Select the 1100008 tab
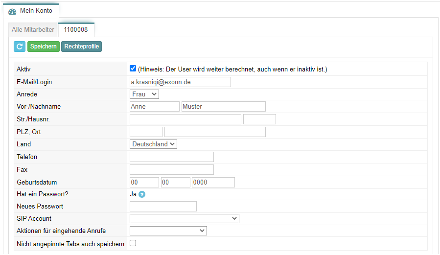Viewport: 440px width, 255px height. click(x=76, y=30)
